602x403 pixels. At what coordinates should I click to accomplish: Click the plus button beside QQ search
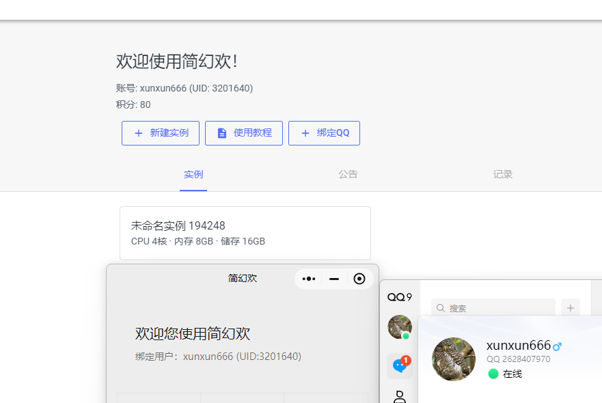[571, 308]
